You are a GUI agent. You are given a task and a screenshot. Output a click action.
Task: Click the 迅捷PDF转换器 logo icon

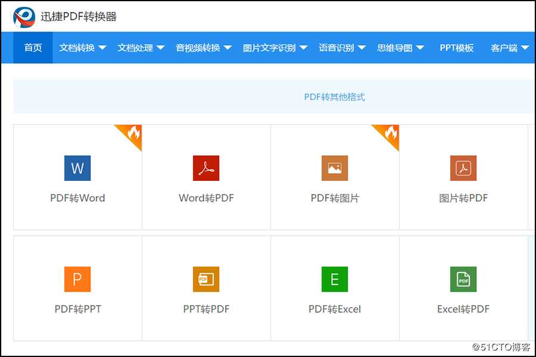(24, 17)
